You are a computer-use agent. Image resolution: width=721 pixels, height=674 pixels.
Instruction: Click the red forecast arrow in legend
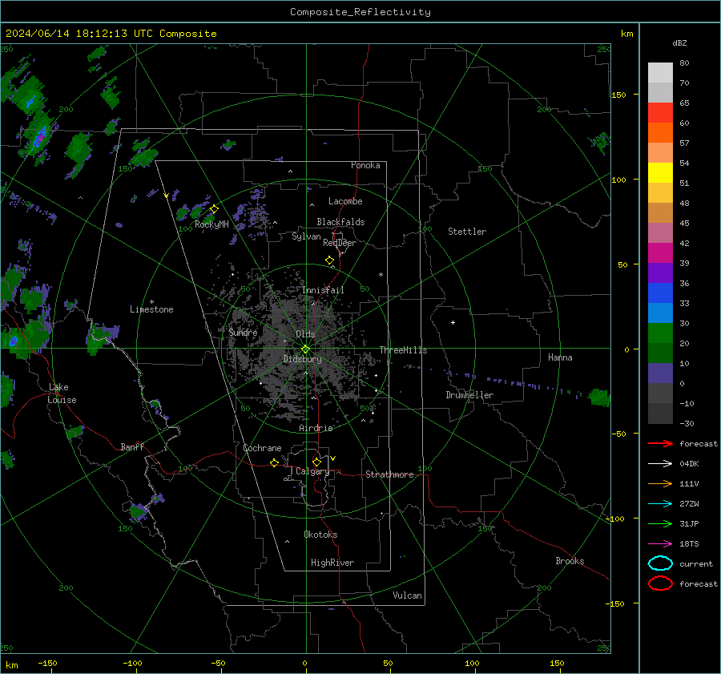tap(660, 443)
